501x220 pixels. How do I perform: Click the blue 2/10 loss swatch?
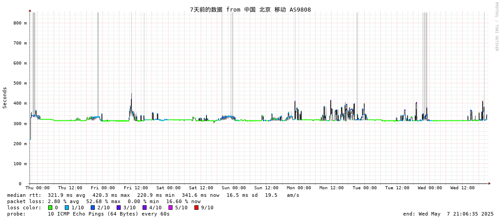[93, 208]
